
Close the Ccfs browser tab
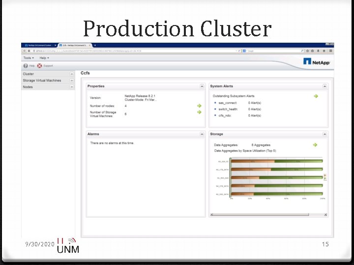[x=89, y=45]
